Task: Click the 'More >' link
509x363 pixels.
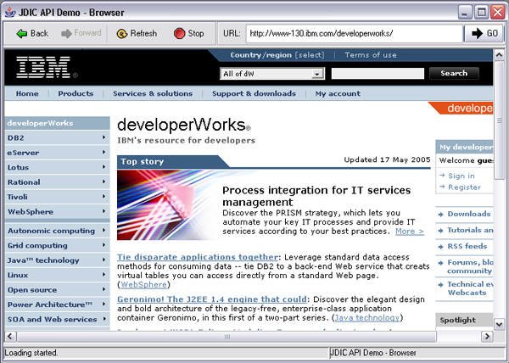Action: pos(410,232)
